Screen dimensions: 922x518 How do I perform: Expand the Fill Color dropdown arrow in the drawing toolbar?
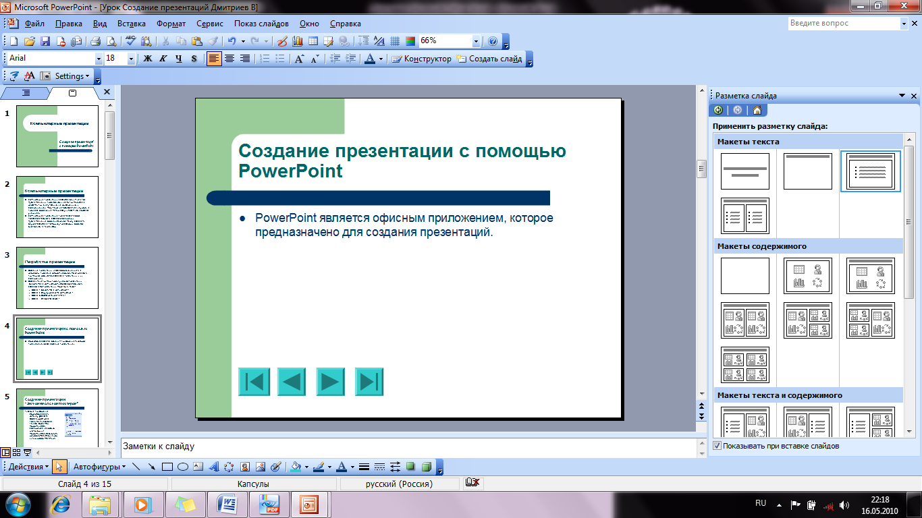pyautogui.click(x=308, y=467)
